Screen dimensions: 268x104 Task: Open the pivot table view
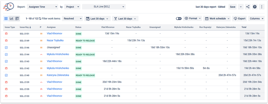point(17,18)
